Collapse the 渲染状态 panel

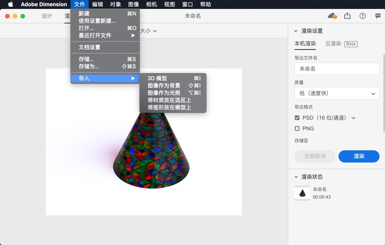[295, 177]
